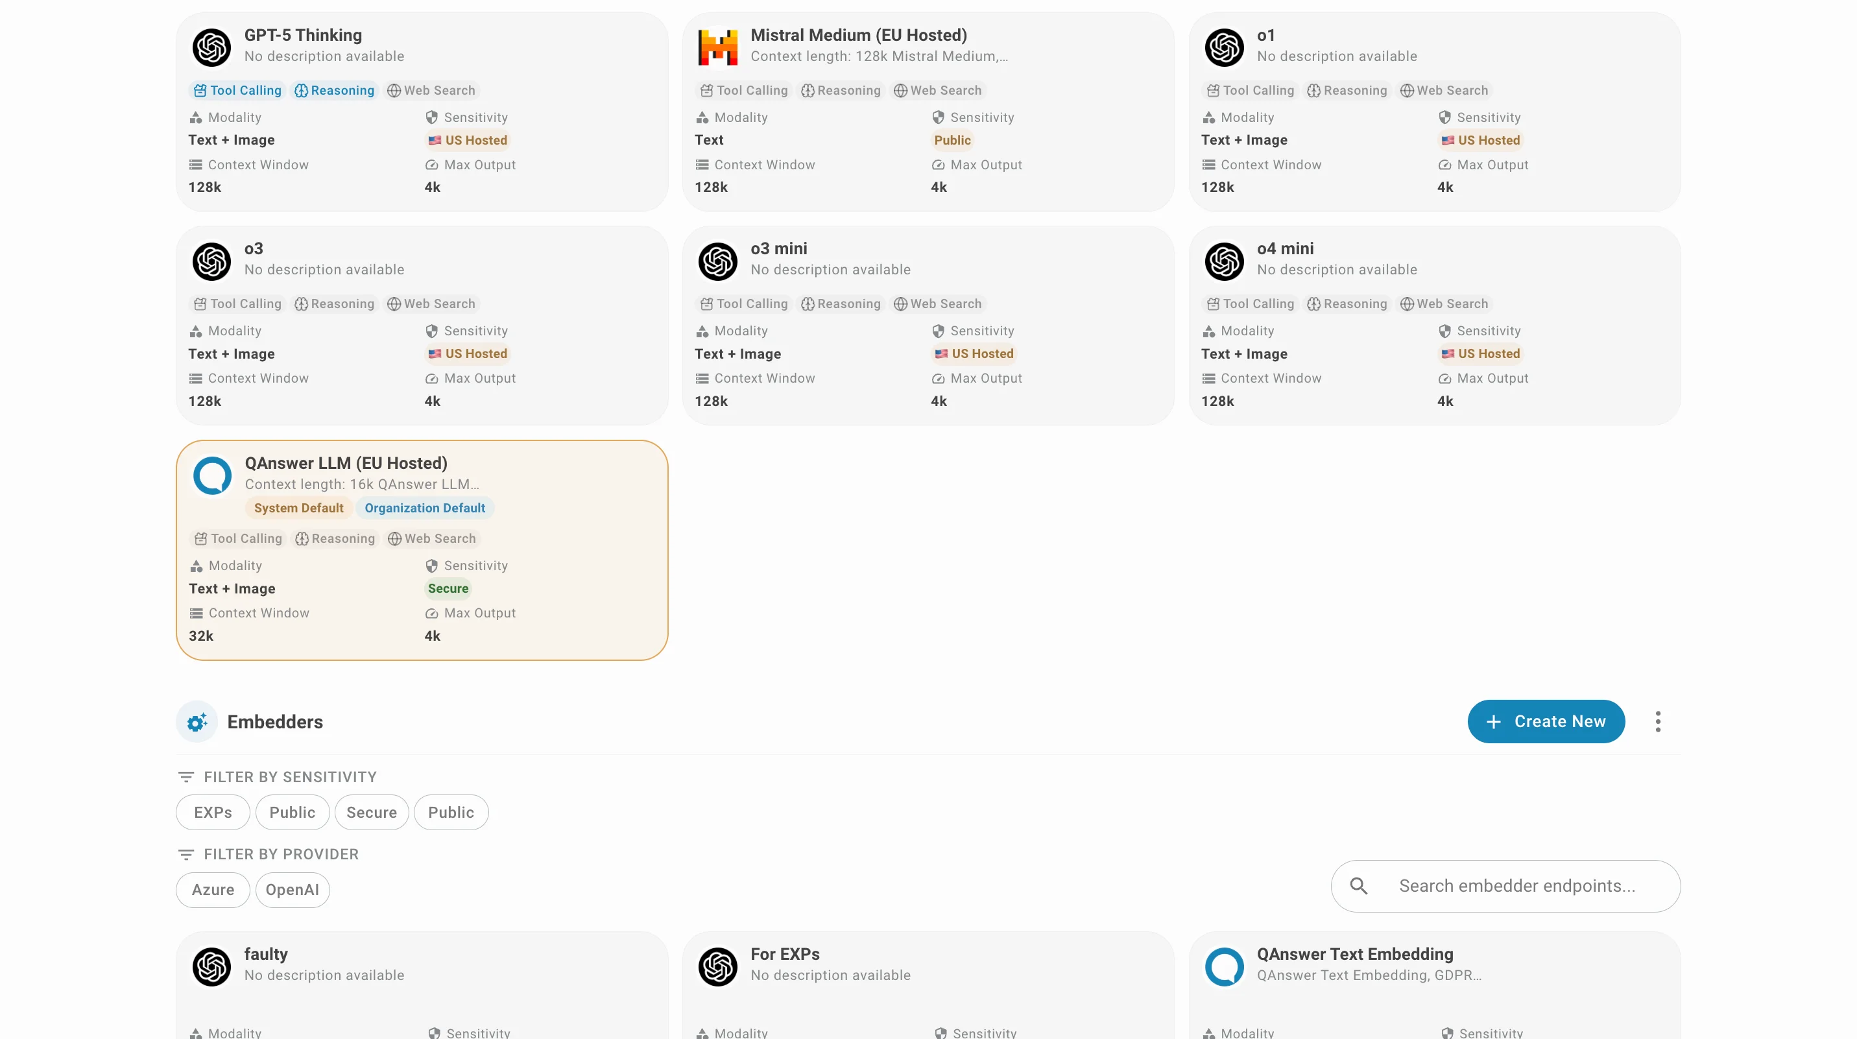
Task: Click the QAnswer logo on QAnswer LLM card
Action: tap(212, 475)
